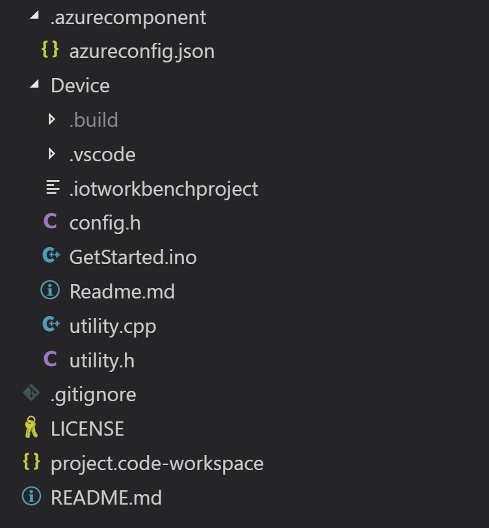The width and height of the screenshot is (489, 528).
Task: Click the info icon next to Readme.md in Device
Action: point(50,290)
